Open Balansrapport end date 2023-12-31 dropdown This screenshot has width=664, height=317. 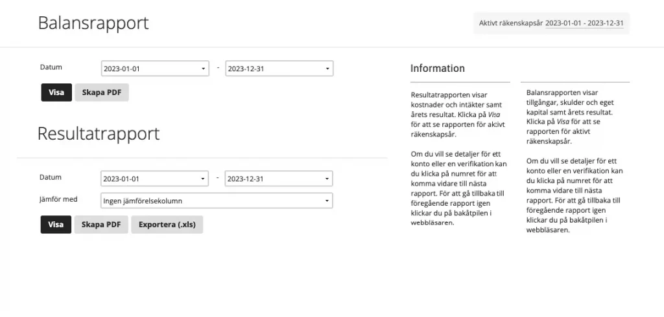[x=279, y=69]
